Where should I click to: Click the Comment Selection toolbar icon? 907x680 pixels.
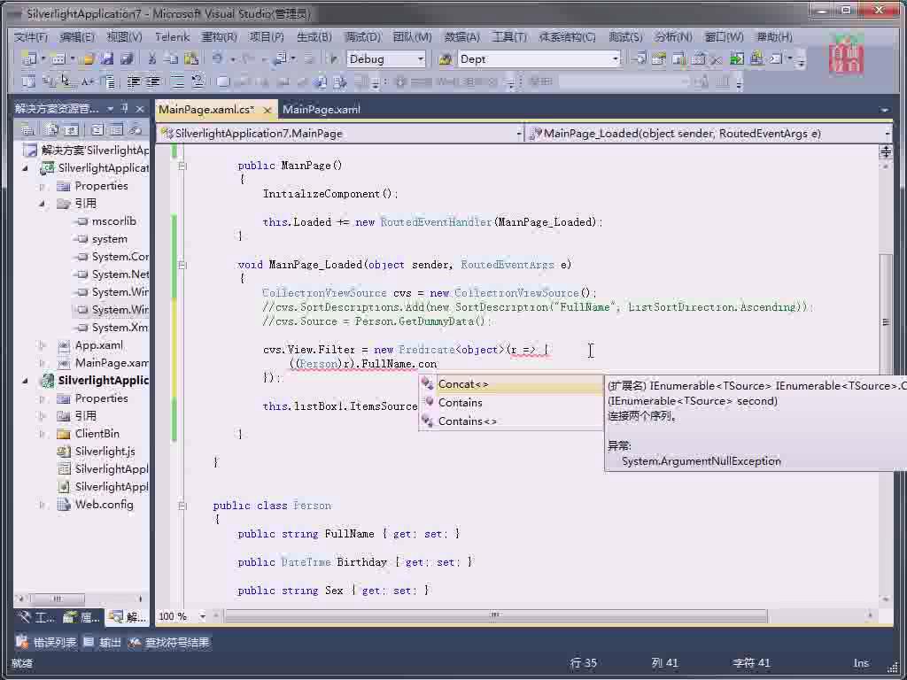click(x=178, y=81)
